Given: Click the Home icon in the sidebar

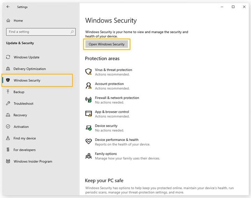Looking at the screenshot, I should tap(8, 20).
